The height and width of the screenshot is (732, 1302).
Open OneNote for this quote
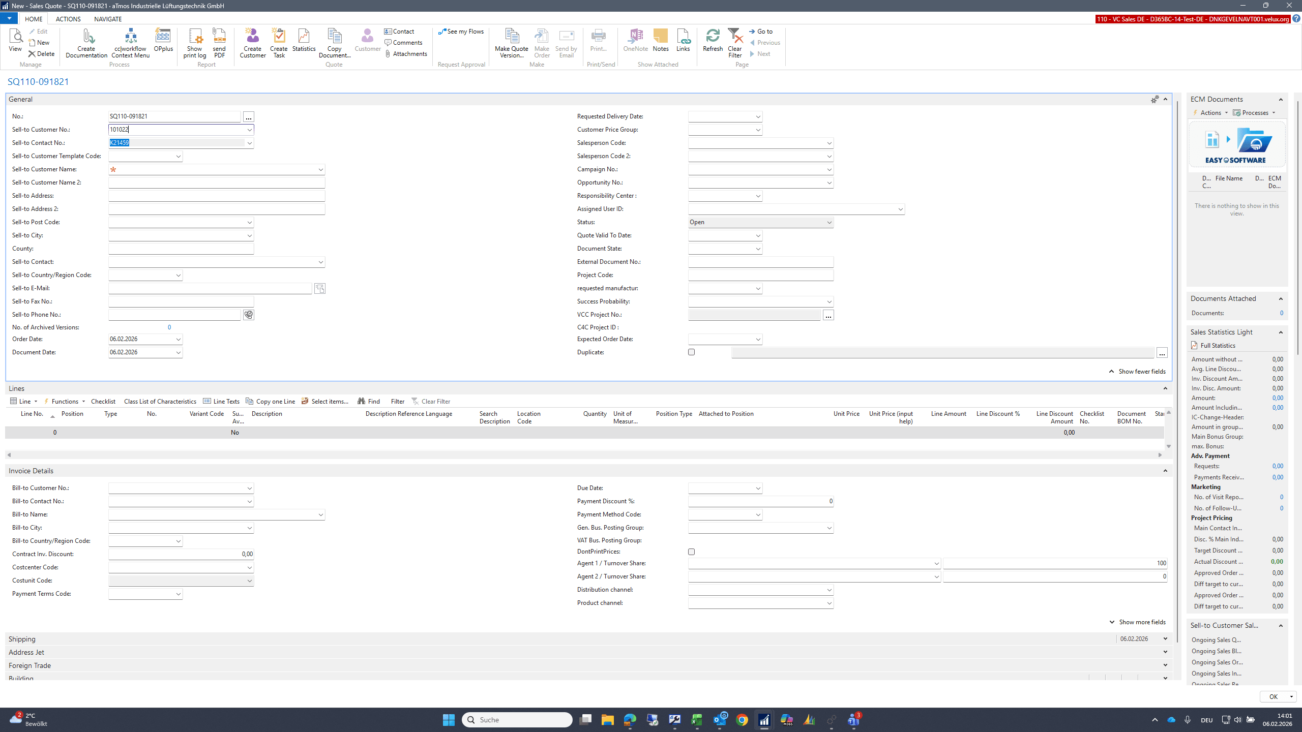pyautogui.click(x=636, y=40)
